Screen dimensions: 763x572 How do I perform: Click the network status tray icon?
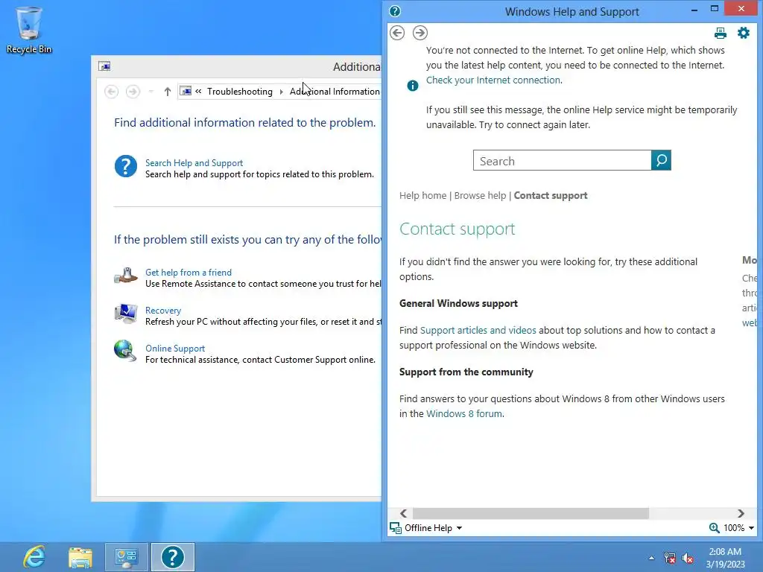tap(670, 558)
